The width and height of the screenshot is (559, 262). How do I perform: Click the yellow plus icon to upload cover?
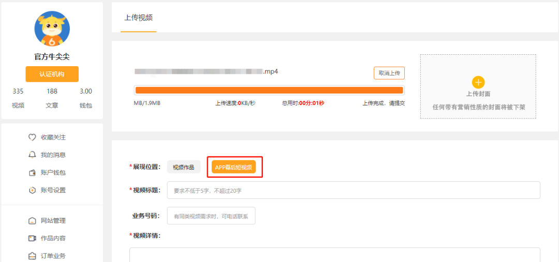point(478,82)
